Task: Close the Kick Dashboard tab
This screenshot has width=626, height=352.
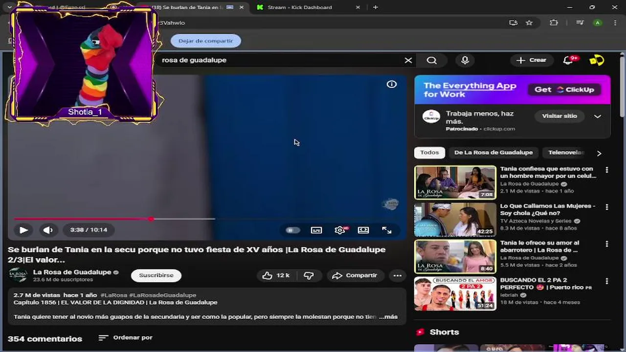Action: pos(358,7)
